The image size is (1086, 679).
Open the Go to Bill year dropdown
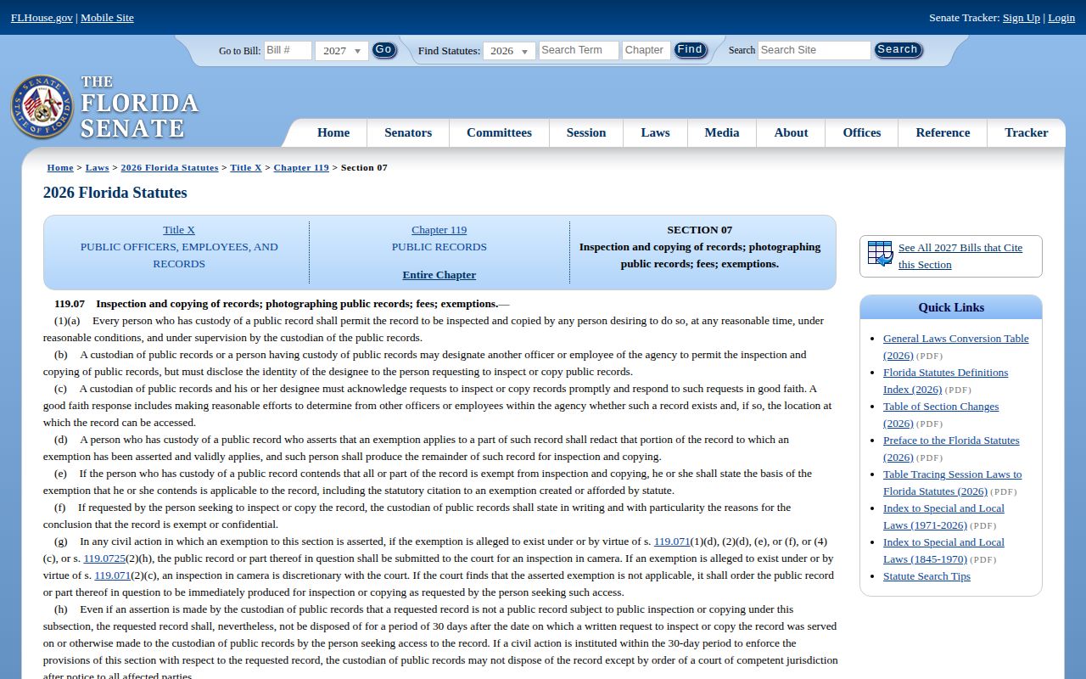click(x=342, y=51)
